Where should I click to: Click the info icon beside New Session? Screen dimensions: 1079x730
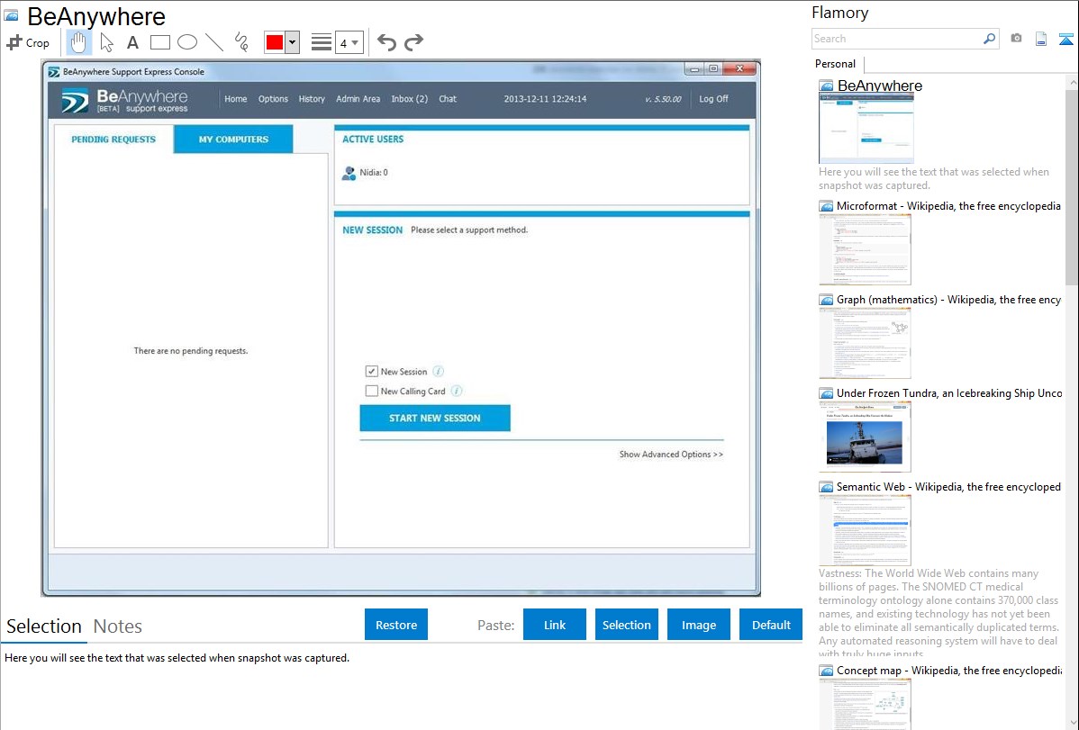pyautogui.click(x=439, y=372)
